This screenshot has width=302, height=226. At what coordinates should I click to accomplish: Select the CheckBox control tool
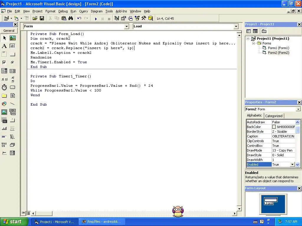[x=4, y=62]
